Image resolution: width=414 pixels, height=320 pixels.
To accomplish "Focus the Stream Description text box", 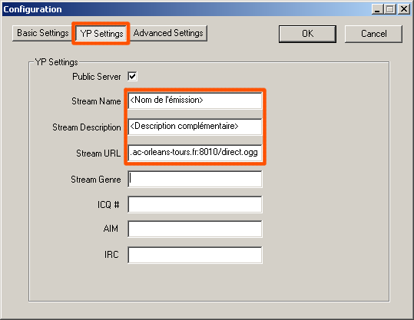I will pyautogui.click(x=195, y=127).
